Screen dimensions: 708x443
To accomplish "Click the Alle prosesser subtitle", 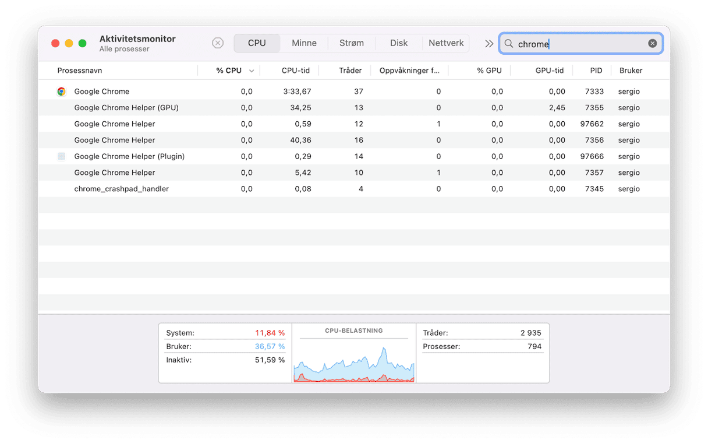I will [125, 50].
